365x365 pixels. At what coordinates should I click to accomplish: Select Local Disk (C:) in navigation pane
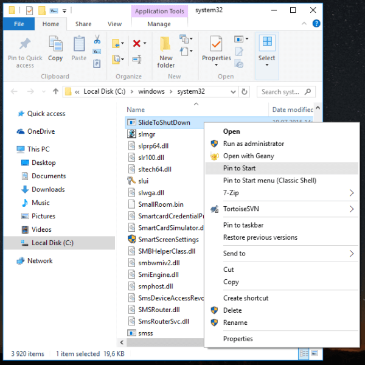(x=52, y=243)
